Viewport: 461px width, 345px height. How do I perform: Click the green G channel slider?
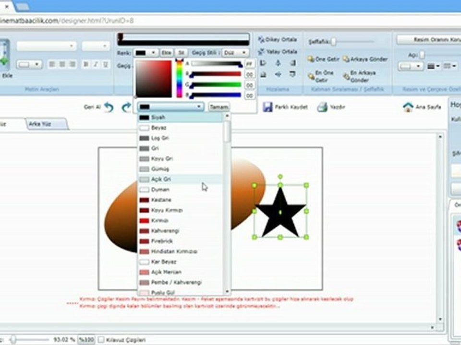point(216,85)
